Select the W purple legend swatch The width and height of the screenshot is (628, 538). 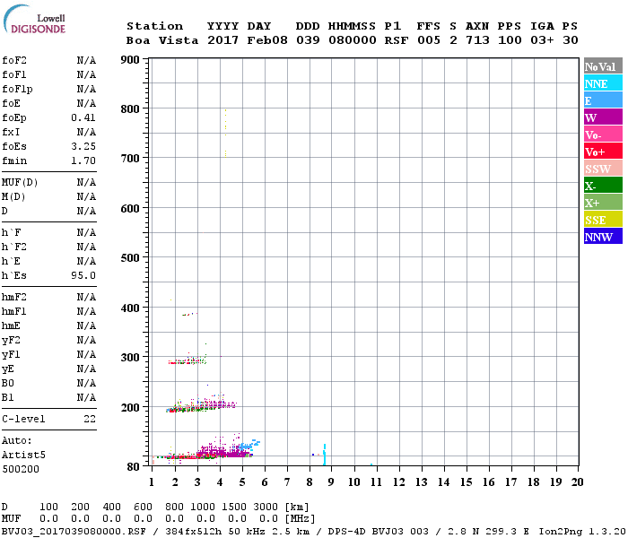point(603,117)
